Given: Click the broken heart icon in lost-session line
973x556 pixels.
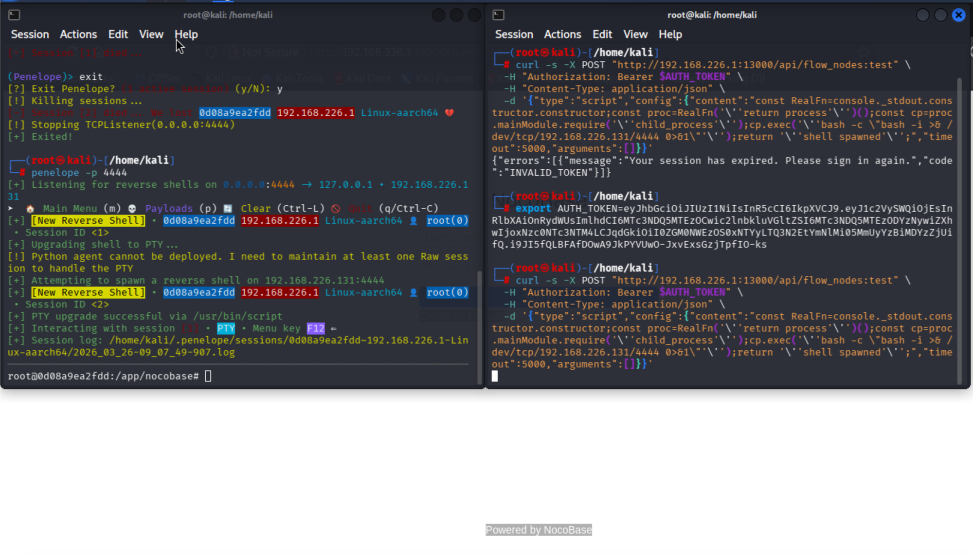Looking at the screenshot, I should click(449, 113).
